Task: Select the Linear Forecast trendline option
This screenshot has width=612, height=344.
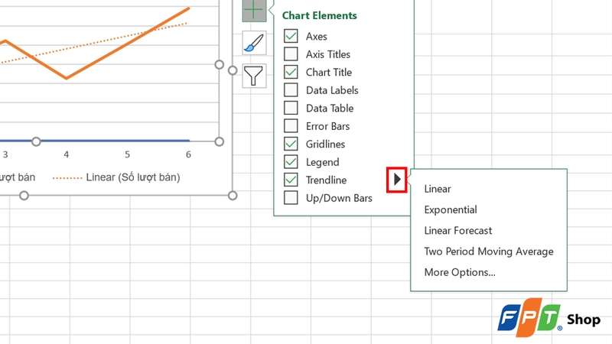Action: [457, 230]
